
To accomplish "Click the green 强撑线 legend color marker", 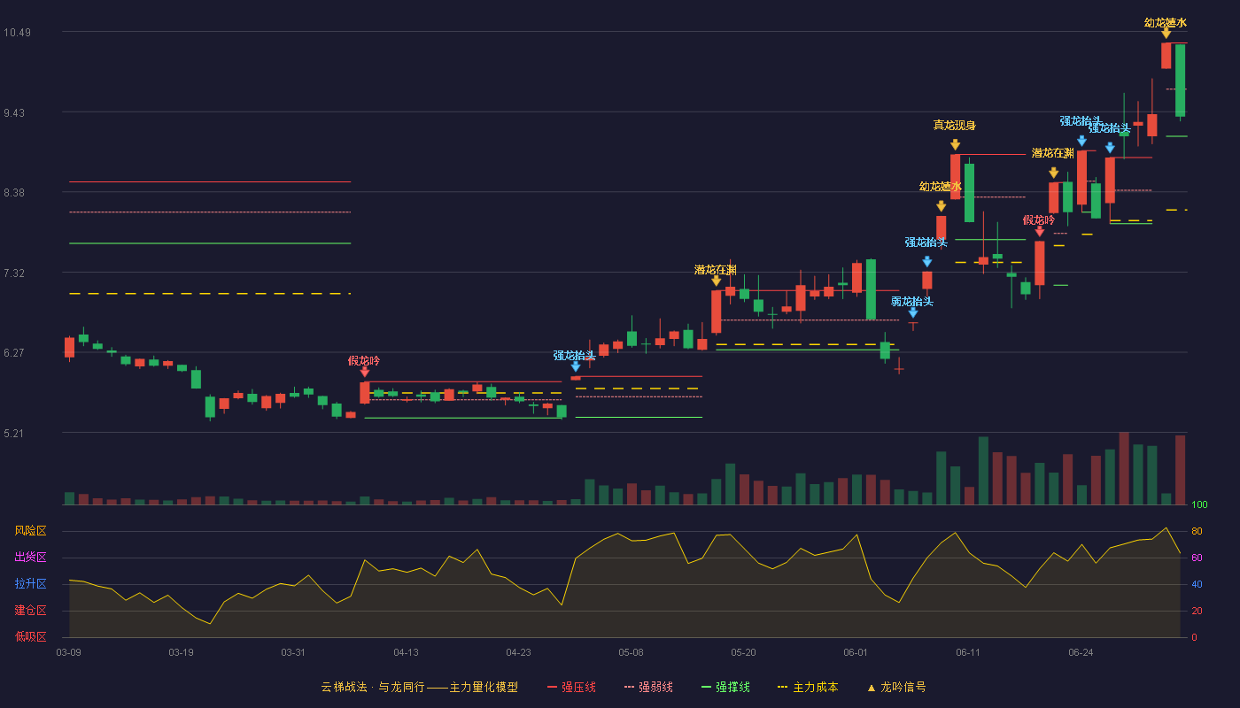I will point(706,687).
